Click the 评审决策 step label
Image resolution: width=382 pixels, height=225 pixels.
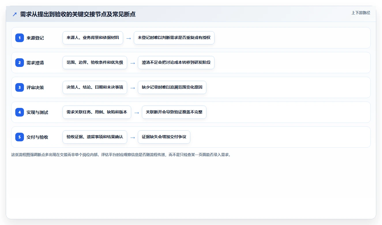(x=35, y=87)
